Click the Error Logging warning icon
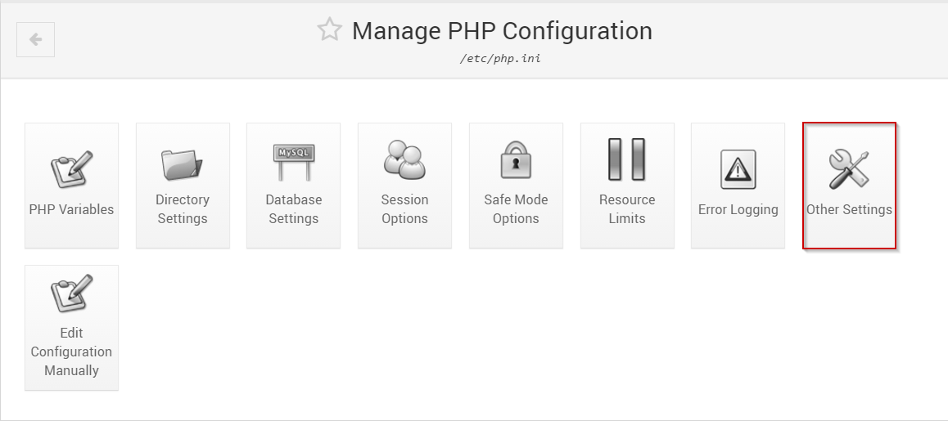 pyautogui.click(x=738, y=170)
